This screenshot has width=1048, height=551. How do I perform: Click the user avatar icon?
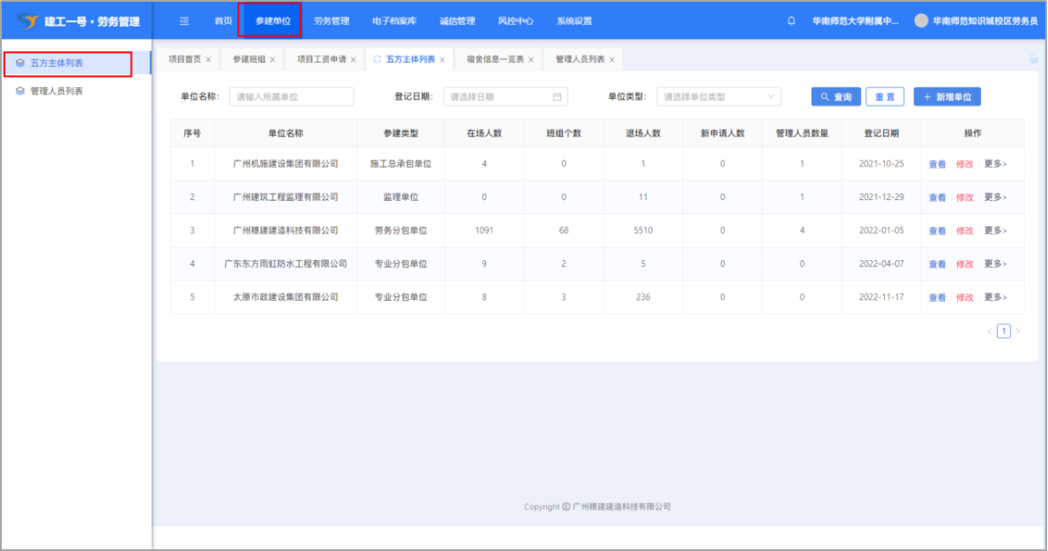[x=921, y=21]
